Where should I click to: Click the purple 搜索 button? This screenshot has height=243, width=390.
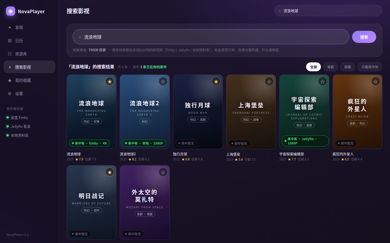pyautogui.click(x=364, y=37)
